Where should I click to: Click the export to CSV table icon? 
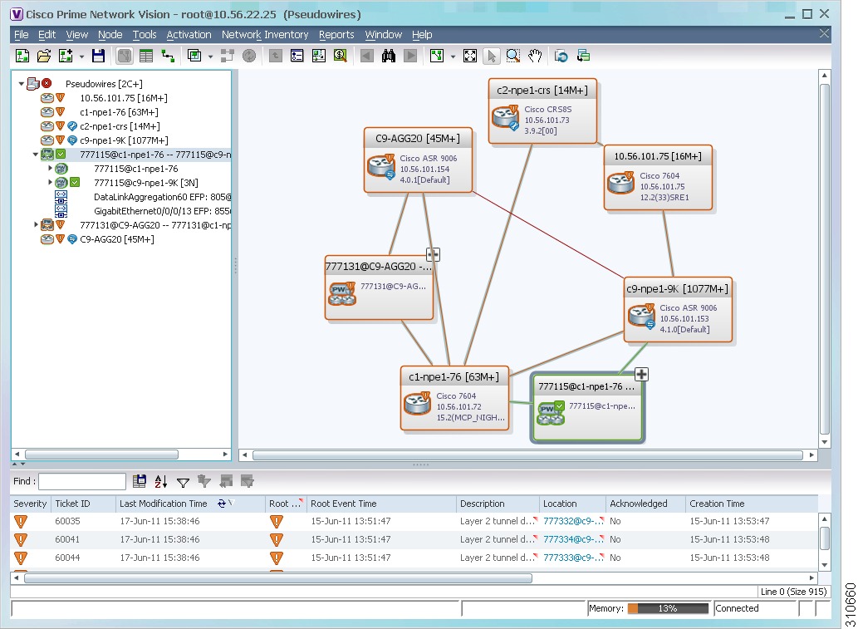(140, 481)
